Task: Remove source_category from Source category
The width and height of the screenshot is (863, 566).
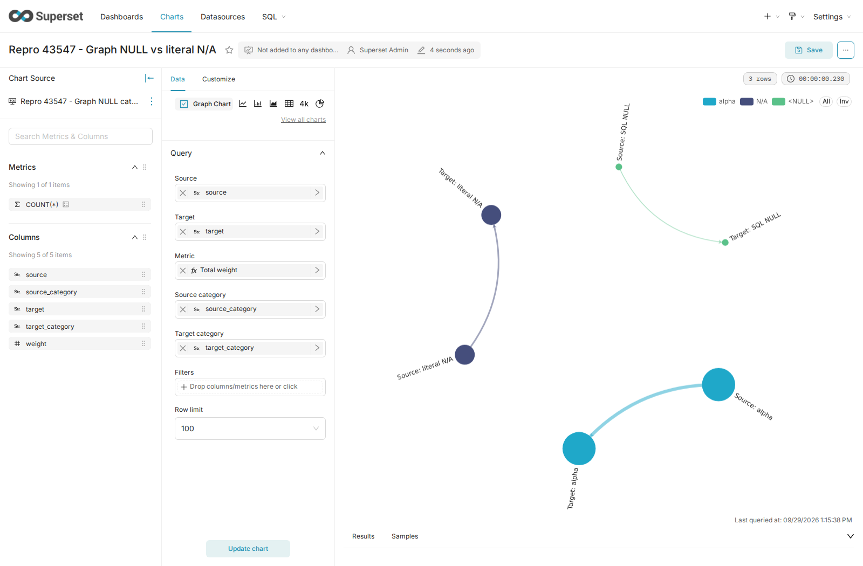Action: pyautogui.click(x=183, y=309)
